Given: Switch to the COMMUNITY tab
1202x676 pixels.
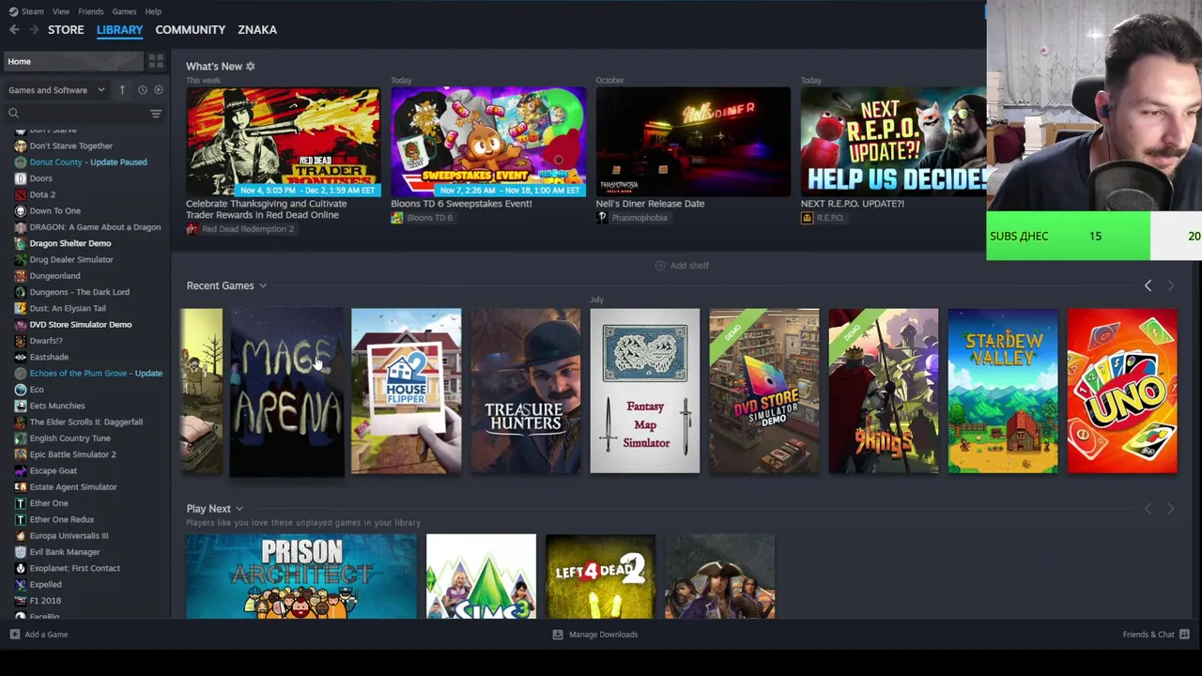Looking at the screenshot, I should click(190, 30).
